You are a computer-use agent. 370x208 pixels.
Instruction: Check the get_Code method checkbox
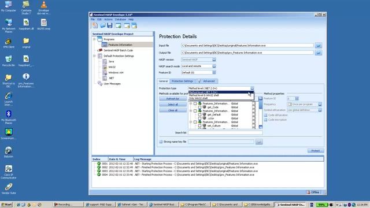pyautogui.click(x=199, y=107)
